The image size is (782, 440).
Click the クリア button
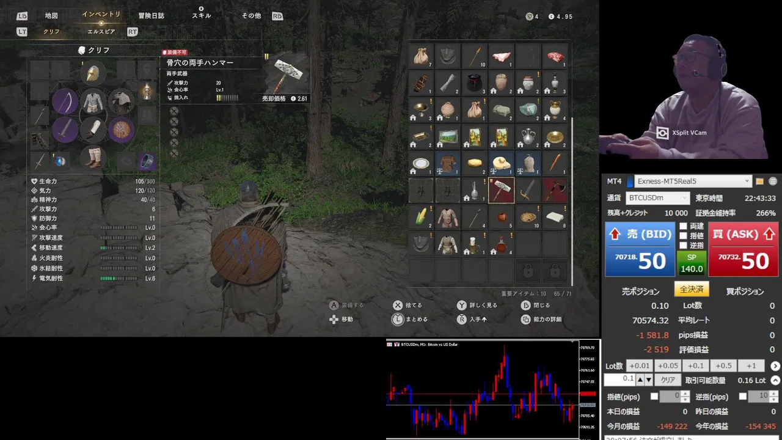(668, 380)
